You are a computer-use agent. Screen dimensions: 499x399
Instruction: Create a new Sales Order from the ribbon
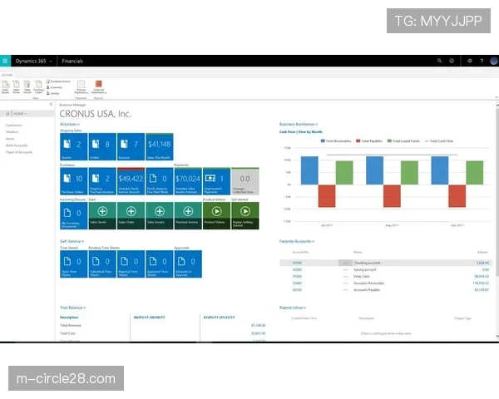[17, 86]
